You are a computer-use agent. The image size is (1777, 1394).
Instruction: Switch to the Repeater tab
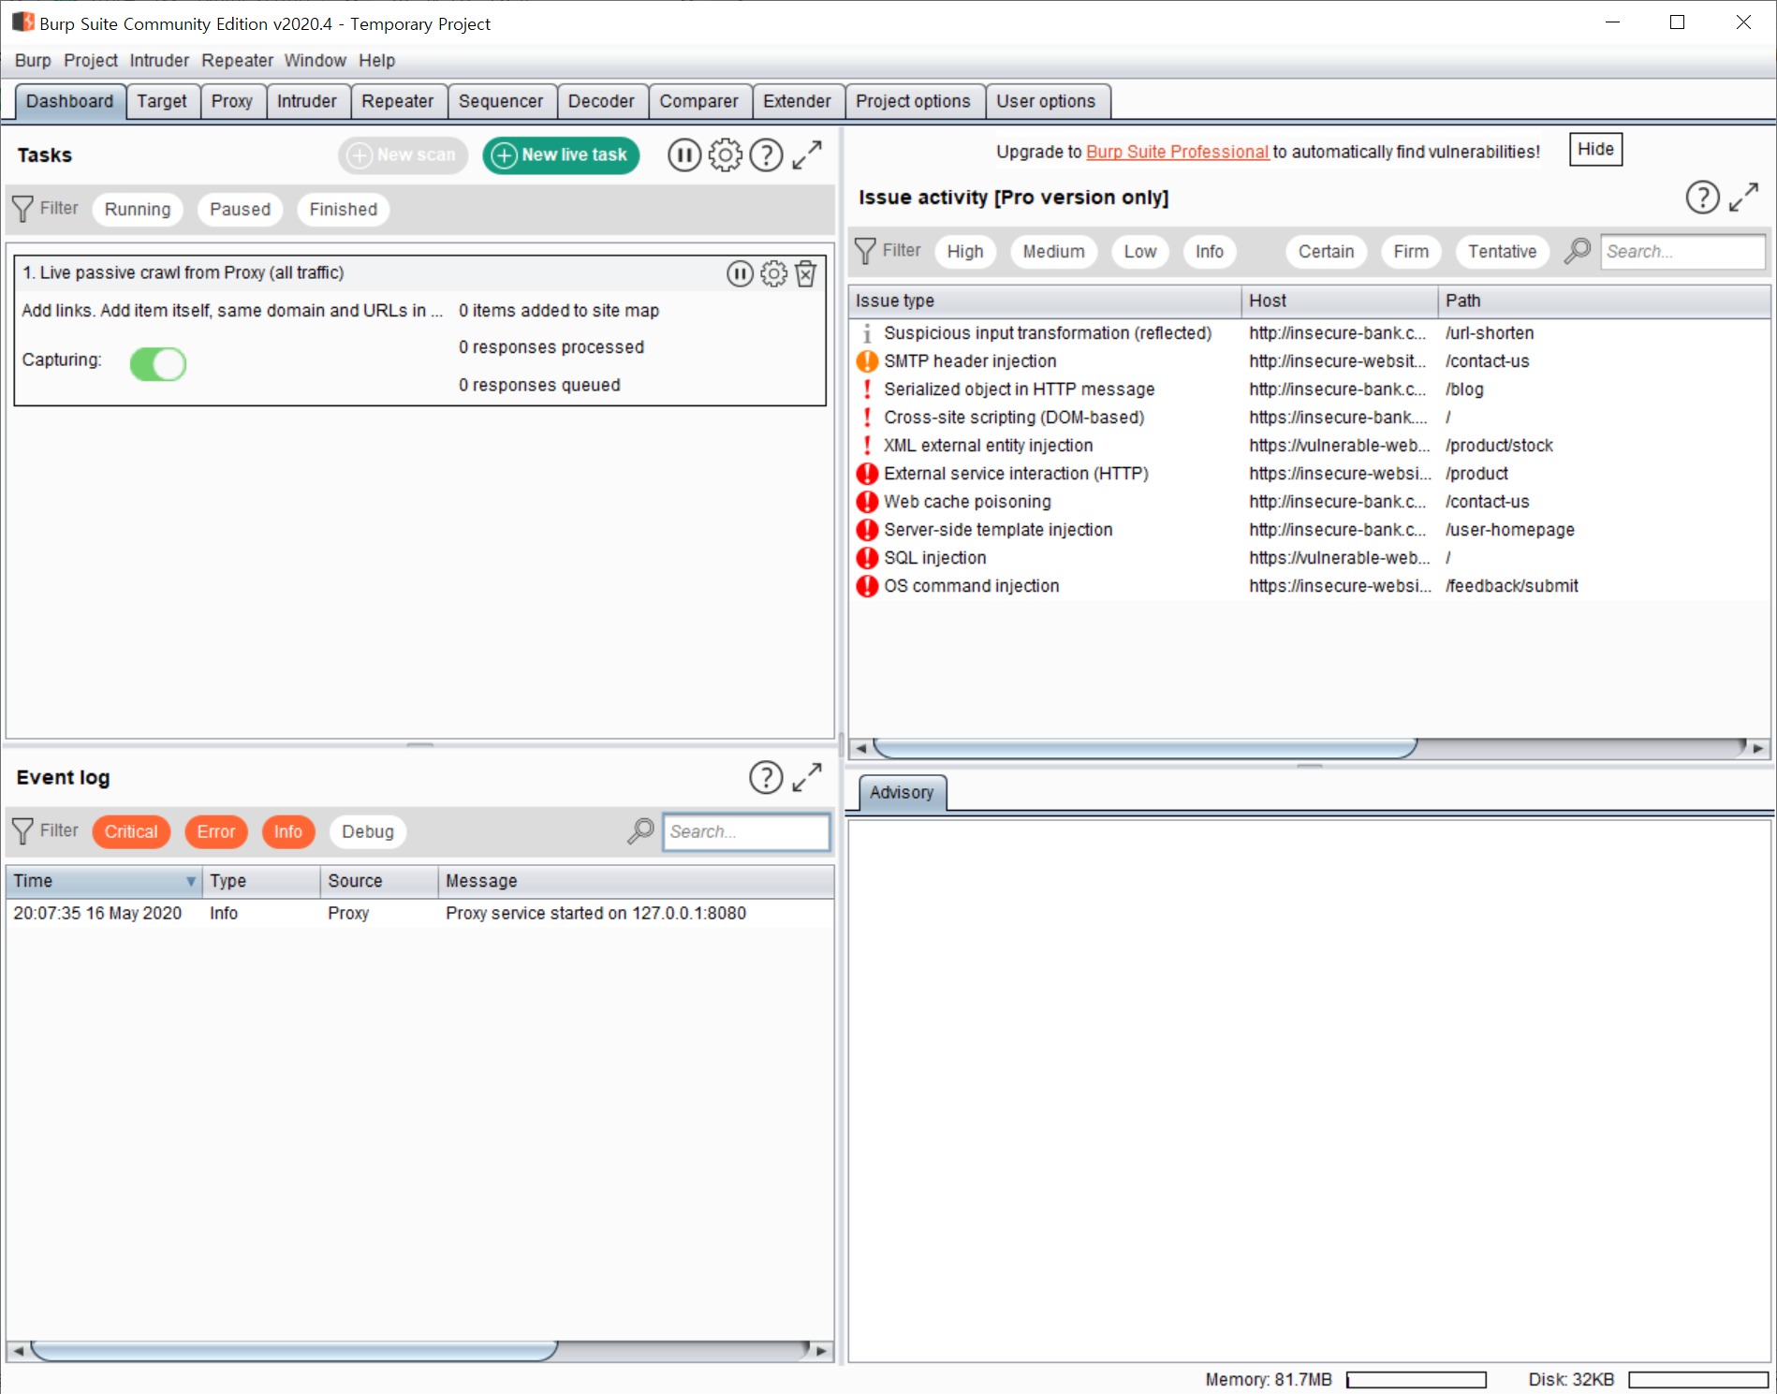tap(398, 101)
